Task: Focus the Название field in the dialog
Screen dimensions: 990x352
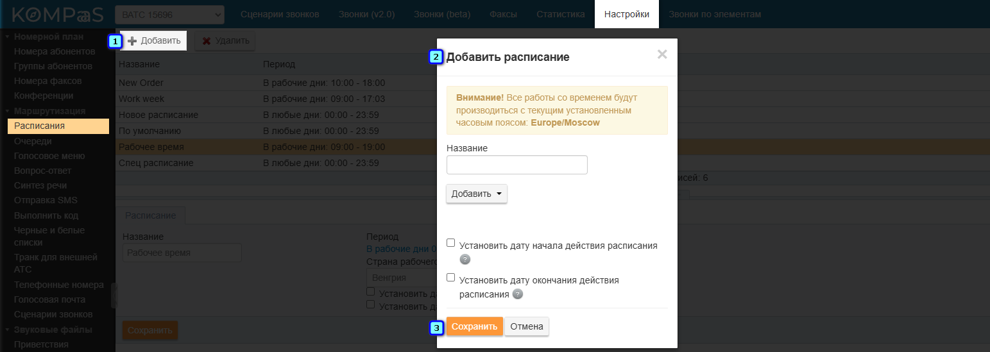Action: click(x=517, y=165)
